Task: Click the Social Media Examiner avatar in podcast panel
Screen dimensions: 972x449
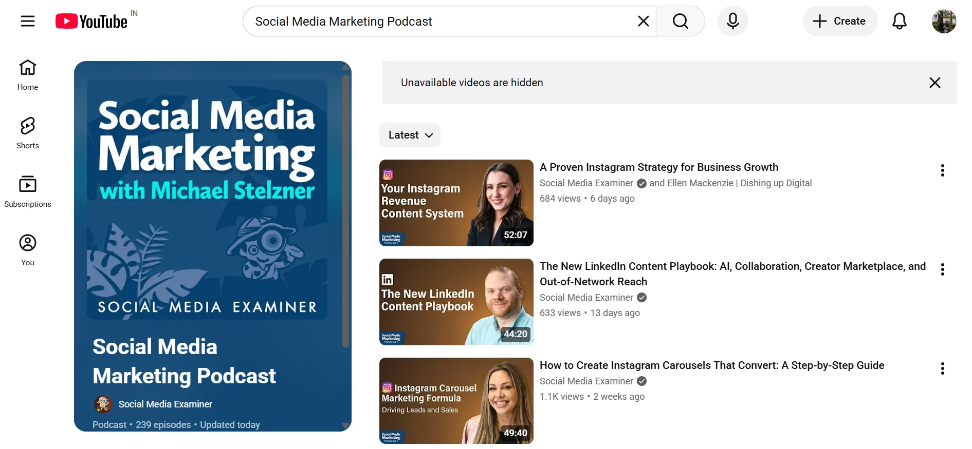Action: point(103,404)
